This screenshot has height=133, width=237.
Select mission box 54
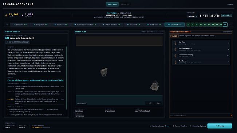(x=201, y=25)
